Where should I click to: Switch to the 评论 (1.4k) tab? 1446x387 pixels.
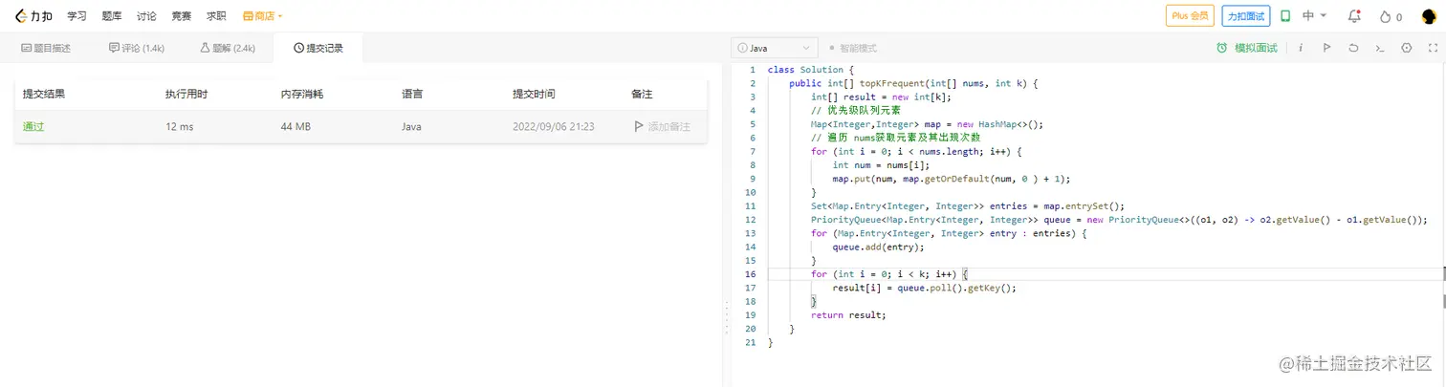coord(137,48)
